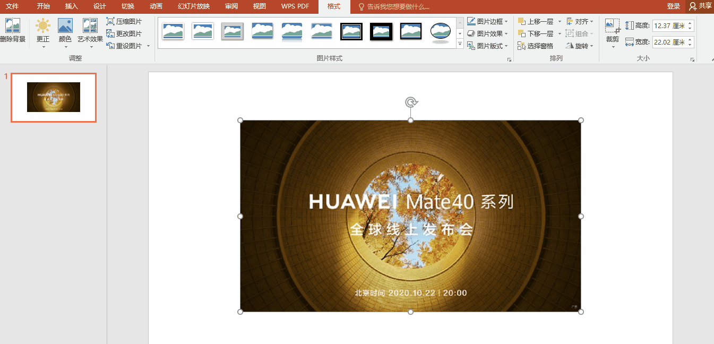Click the Remove Background (删除背景) icon
The width and height of the screenshot is (714, 344).
12,25
